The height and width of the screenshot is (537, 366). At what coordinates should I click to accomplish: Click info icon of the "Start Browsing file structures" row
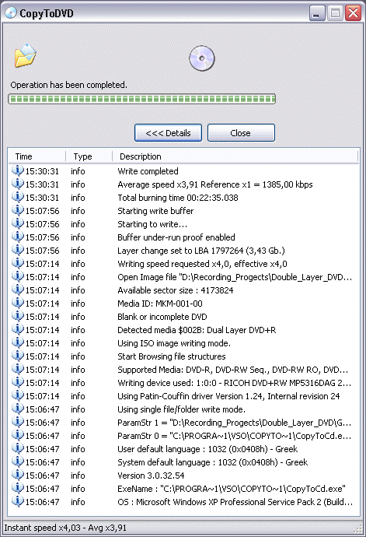click(17, 356)
